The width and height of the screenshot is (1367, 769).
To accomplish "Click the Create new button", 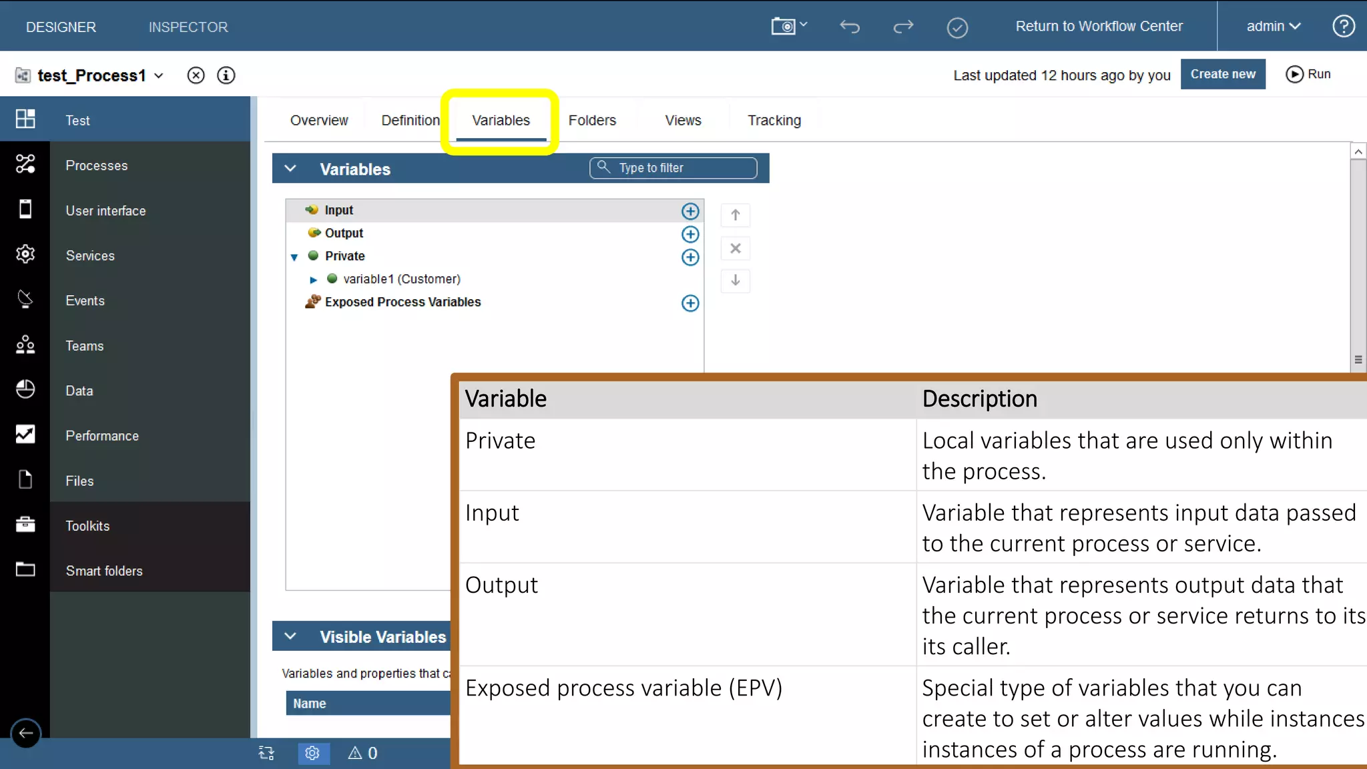I will [x=1222, y=74].
